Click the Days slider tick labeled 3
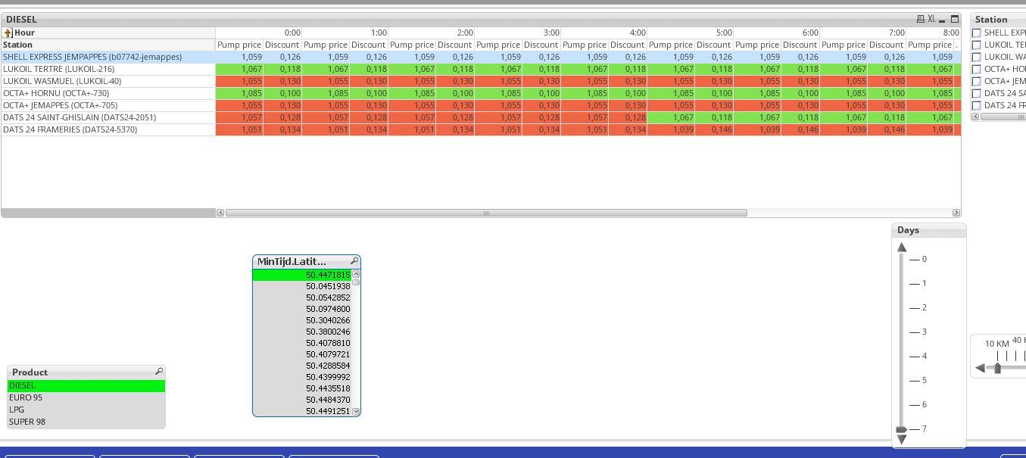 (919, 332)
